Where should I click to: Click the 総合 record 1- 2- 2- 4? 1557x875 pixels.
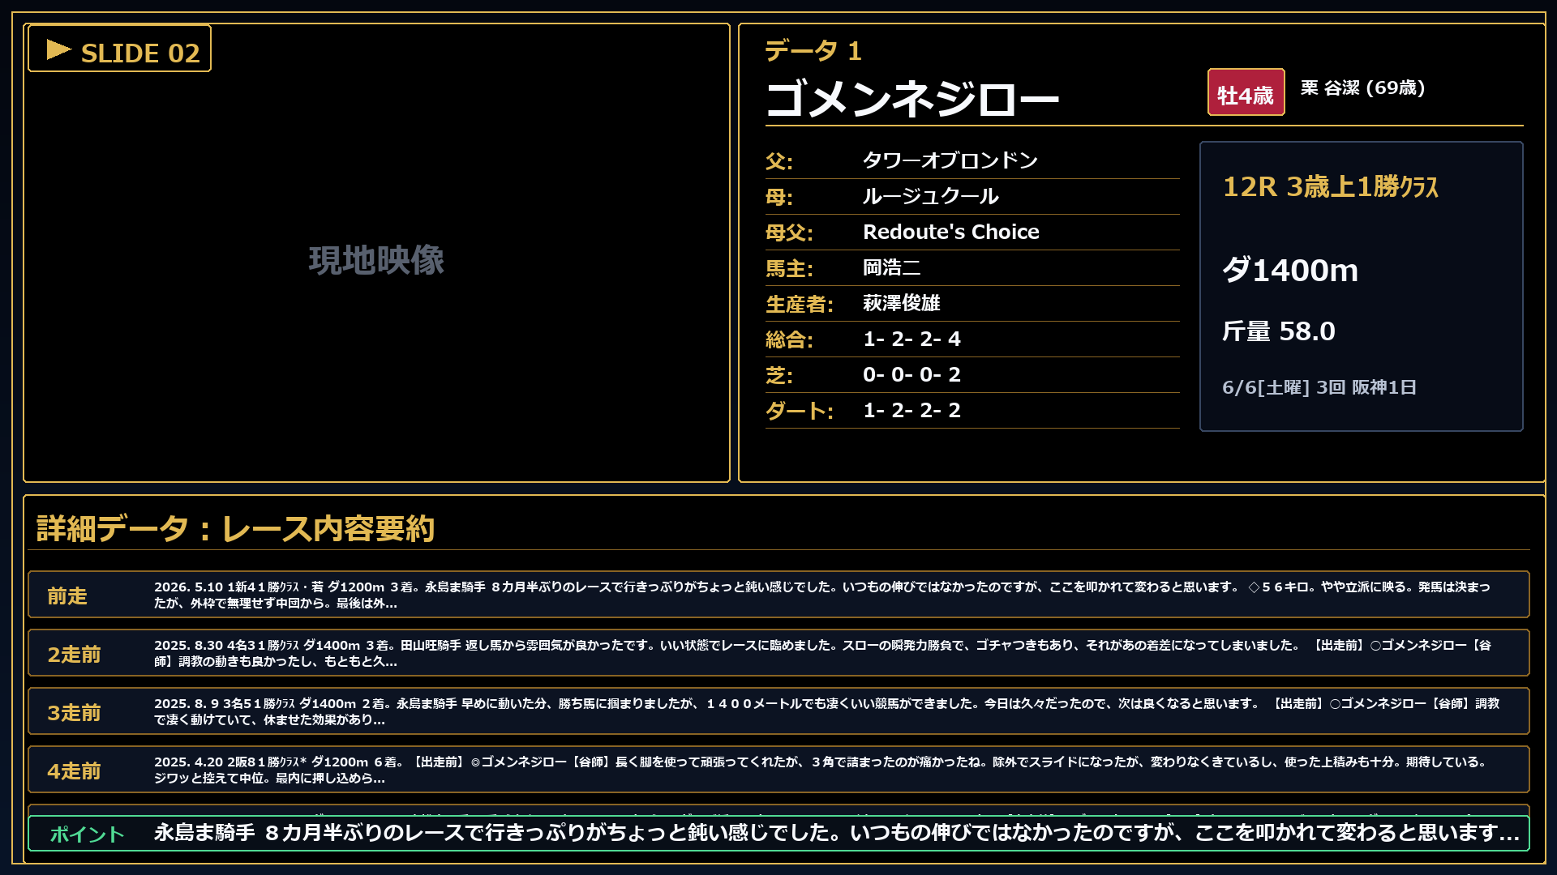coord(911,339)
